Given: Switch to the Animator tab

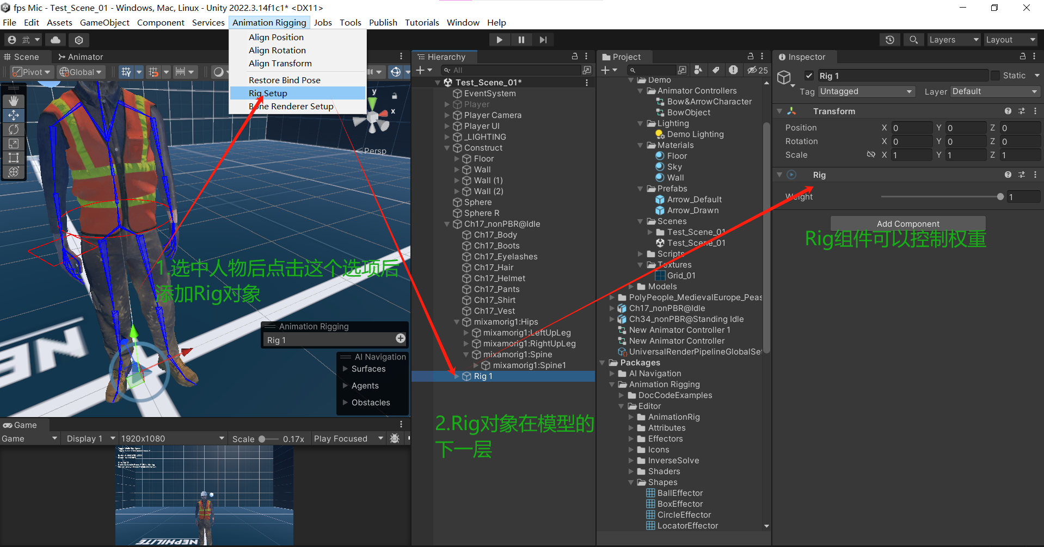Looking at the screenshot, I should [x=81, y=57].
